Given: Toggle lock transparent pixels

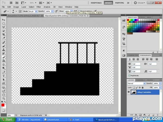Looking at the screenshot, I should [134, 88].
